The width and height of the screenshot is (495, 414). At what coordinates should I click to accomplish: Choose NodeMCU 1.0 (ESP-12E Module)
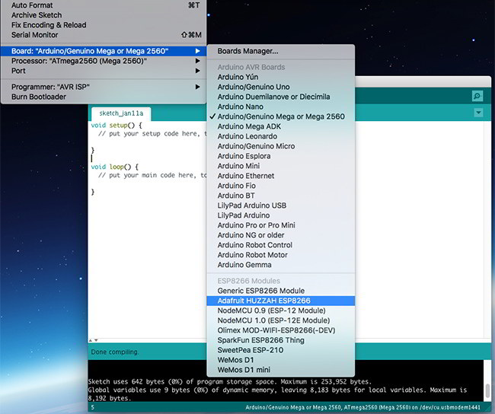tap(281, 320)
